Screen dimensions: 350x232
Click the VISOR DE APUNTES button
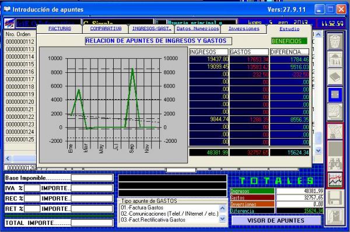tap(276, 220)
